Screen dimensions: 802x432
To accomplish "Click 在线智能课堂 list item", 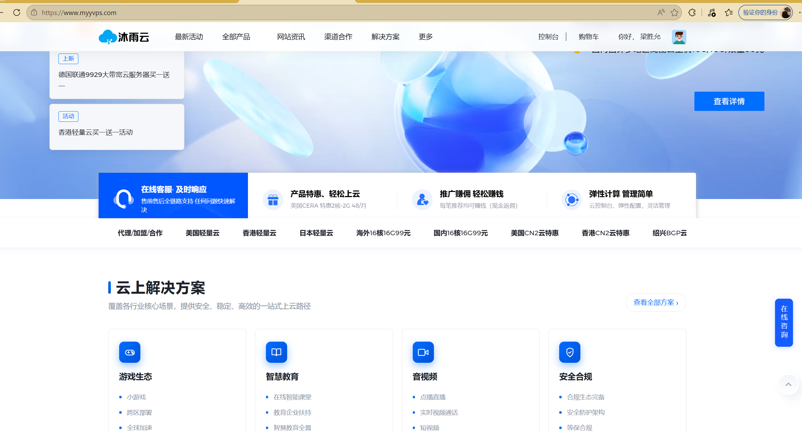I will 292,397.
